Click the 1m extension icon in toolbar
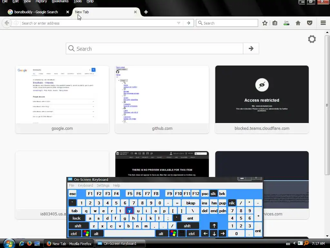This screenshot has height=248, width=330. coord(286,23)
